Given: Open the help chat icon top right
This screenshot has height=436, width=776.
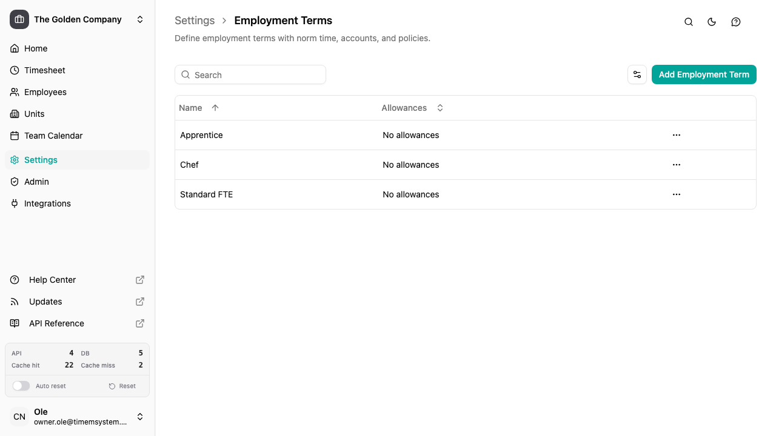Looking at the screenshot, I should tap(736, 22).
